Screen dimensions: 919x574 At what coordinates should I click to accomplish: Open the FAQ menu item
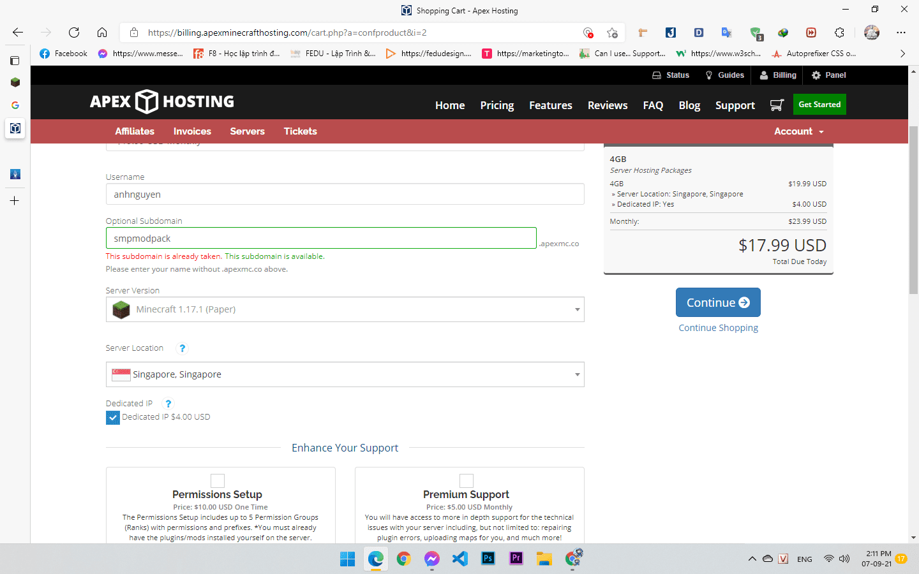tap(653, 105)
